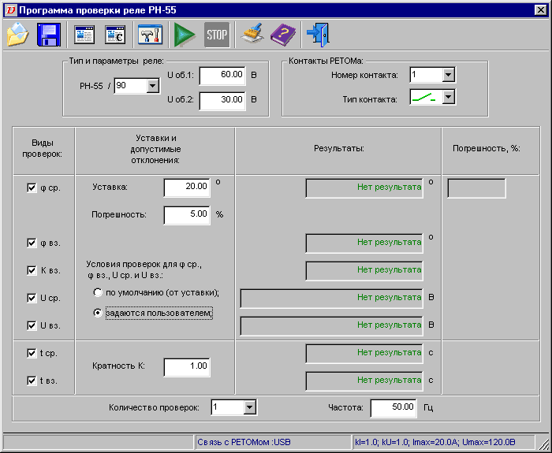Click the Частота frequency field

tap(393, 408)
